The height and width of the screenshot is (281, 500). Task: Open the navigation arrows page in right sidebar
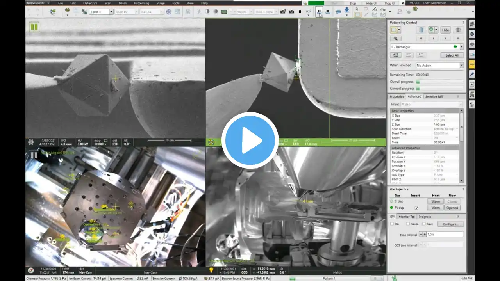coord(472,34)
